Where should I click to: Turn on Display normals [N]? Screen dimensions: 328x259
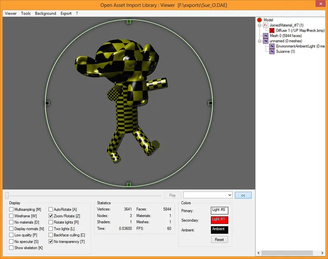point(11,229)
